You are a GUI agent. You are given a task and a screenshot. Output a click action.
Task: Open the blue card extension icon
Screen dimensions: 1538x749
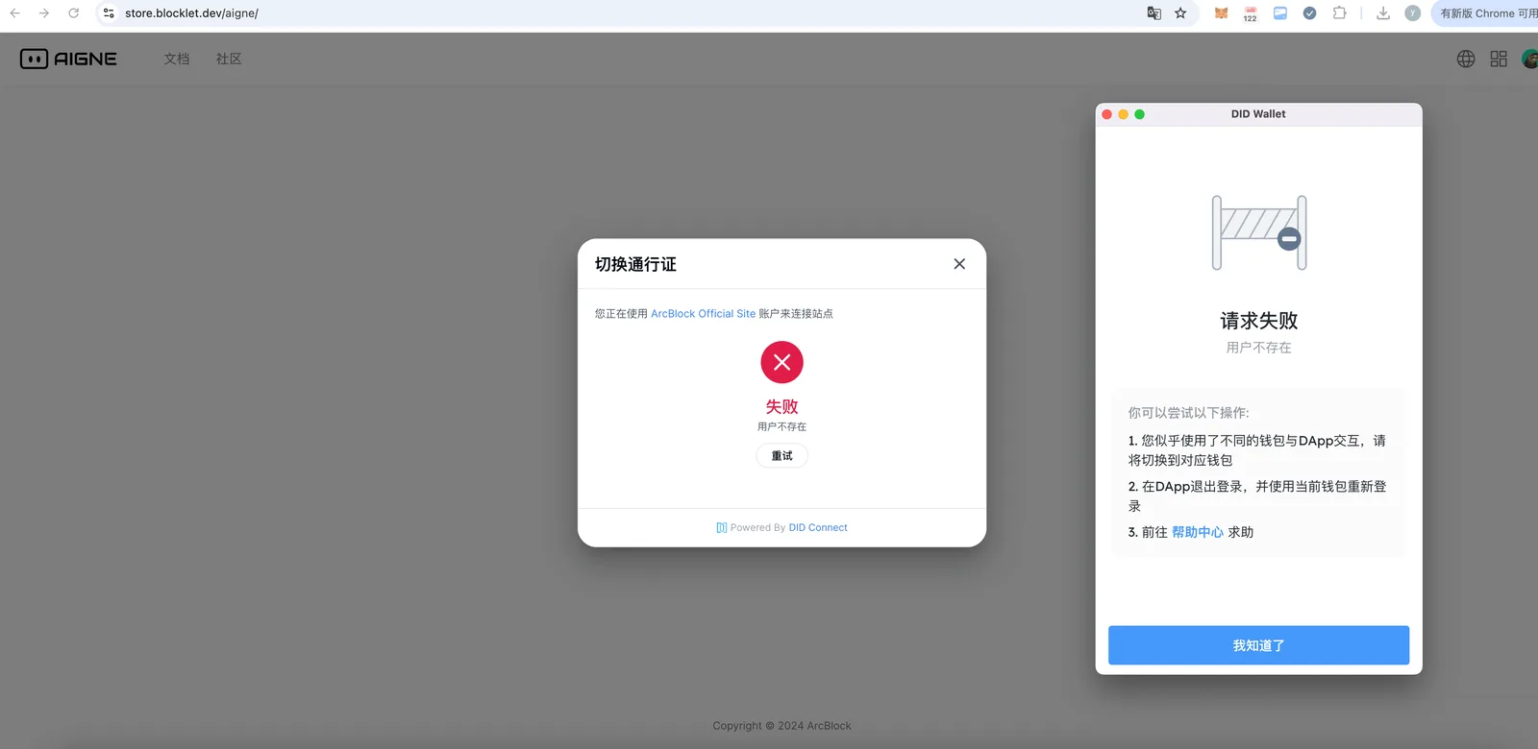click(x=1280, y=13)
